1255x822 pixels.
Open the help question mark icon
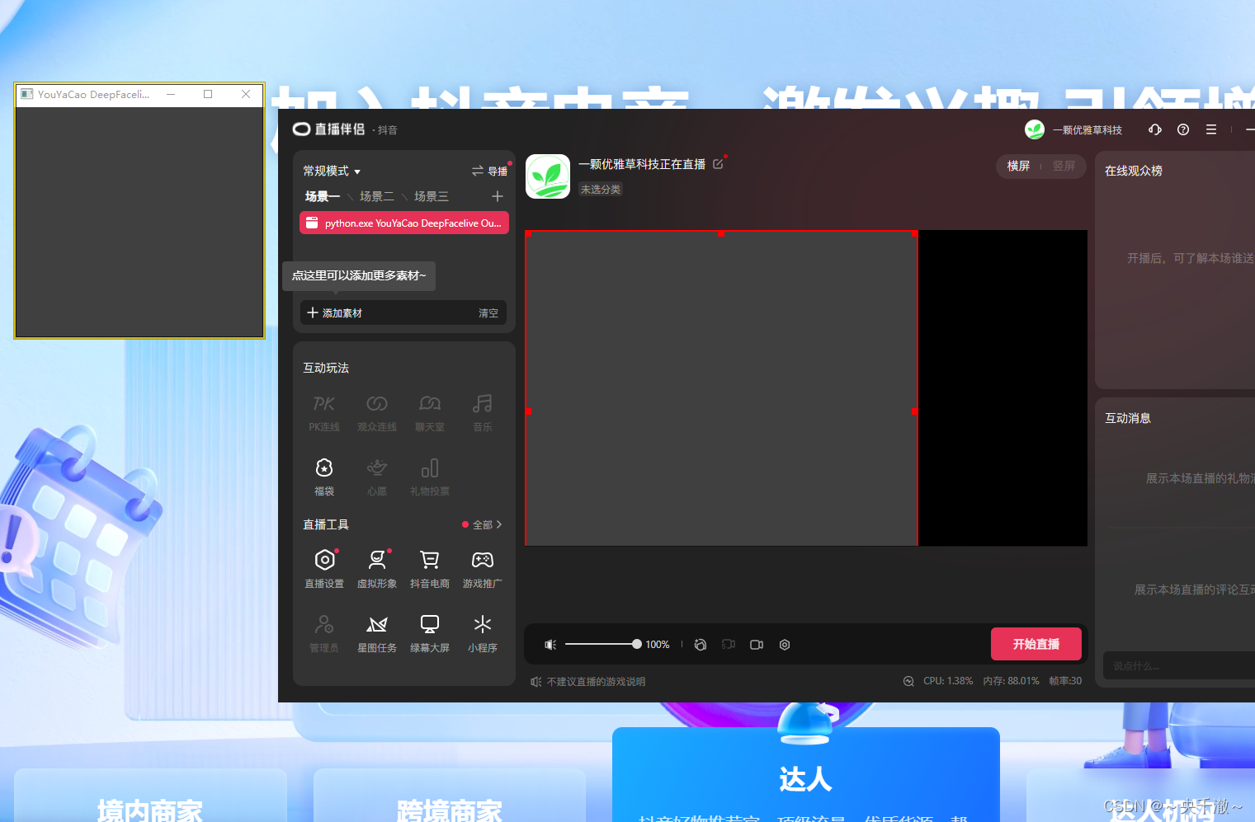pos(1183,129)
